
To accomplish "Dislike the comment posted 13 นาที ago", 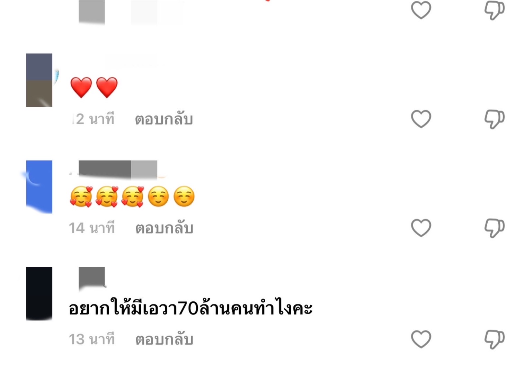I will (x=494, y=339).
